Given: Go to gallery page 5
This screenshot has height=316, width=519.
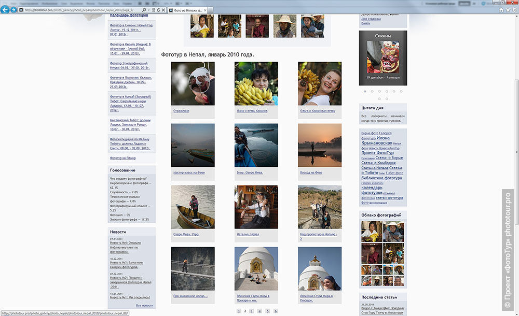Looking at the screenshot, I should 267,311.
